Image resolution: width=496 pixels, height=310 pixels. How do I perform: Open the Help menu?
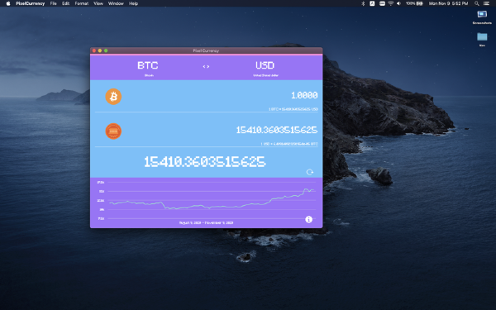click(133, 3)
